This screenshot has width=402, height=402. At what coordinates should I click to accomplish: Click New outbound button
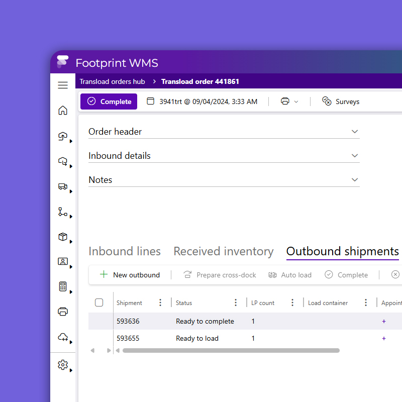[130, 275]
